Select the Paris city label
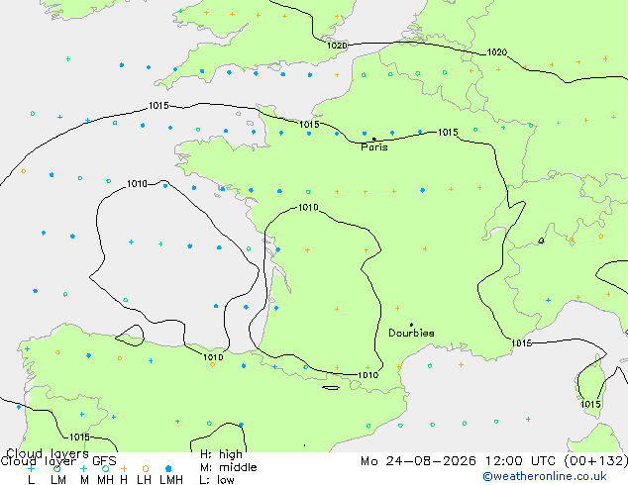Image resolution: width=628 pixels, height=485 pixels. (x=374, y=147)
